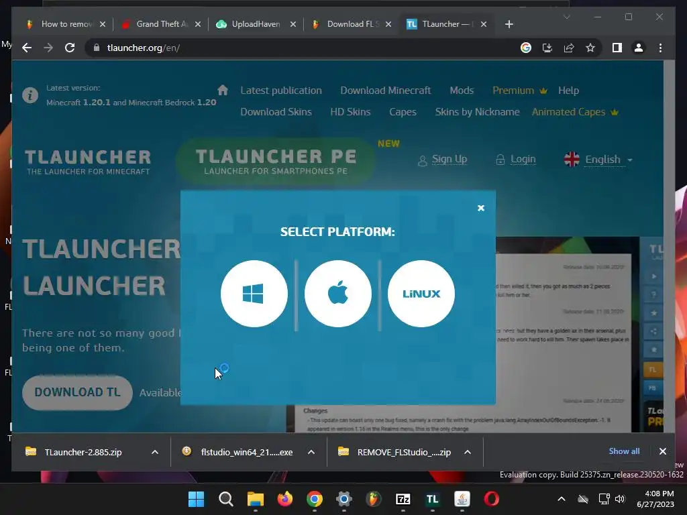Open Animated Capes link
The height and width of the screenshot is (515, 687).
(575, 112)
